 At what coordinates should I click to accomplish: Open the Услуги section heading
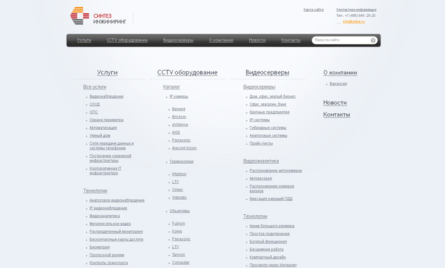107,73
